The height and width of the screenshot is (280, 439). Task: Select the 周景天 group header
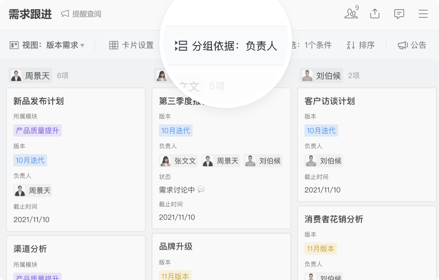31,76
